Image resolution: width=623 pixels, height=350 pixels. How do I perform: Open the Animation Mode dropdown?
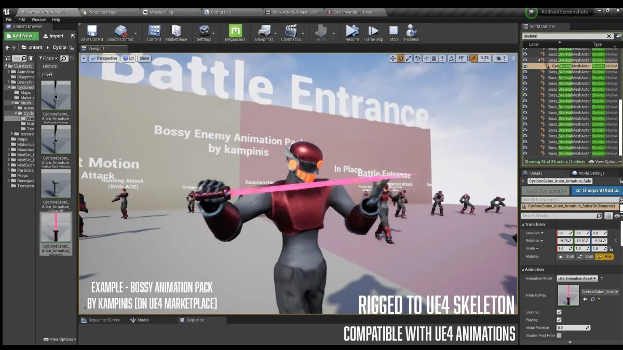pyautogui.click(x=577, y=278)
